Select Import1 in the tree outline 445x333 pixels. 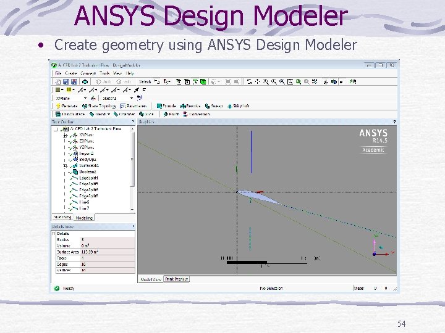pyautogui.click(x=87, y=154)
